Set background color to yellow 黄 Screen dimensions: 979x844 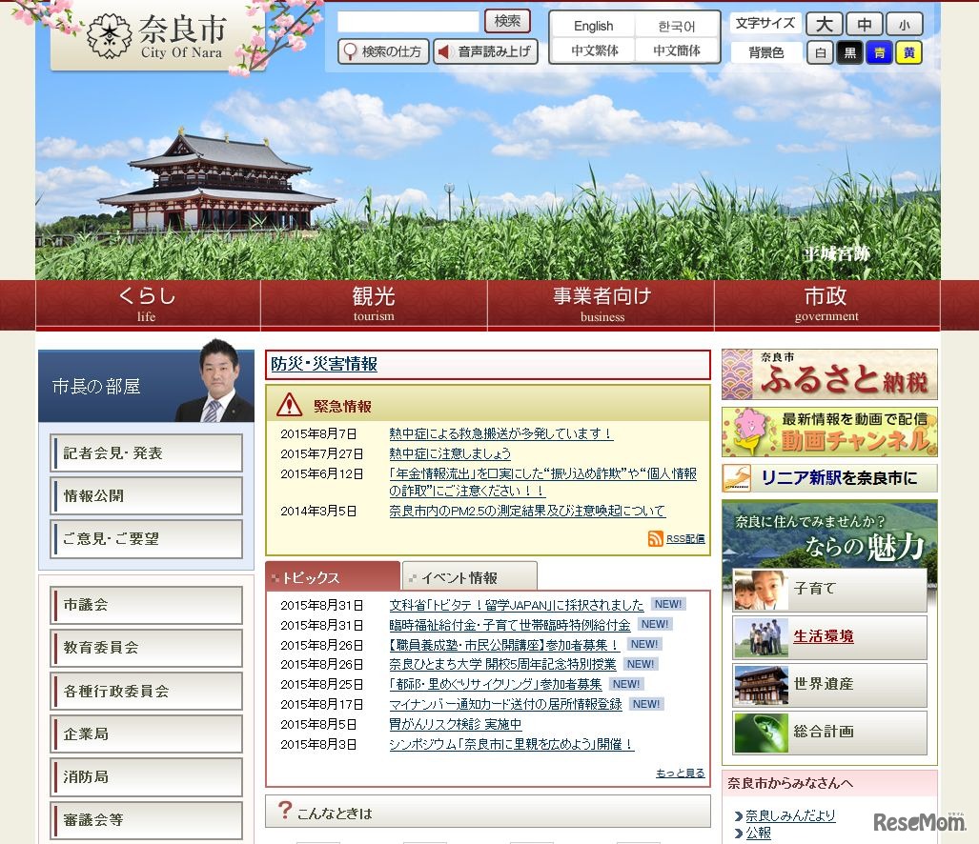(909, 53)
